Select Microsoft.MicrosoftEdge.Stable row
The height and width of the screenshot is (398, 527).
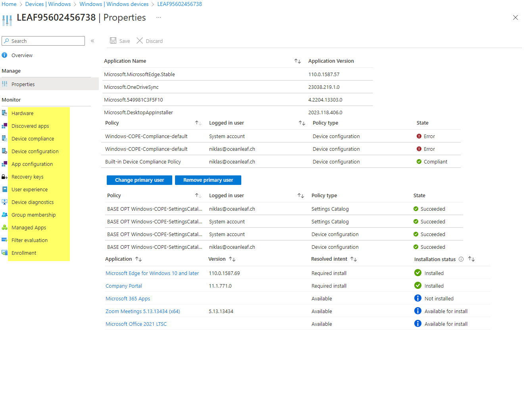click(237, 74)
